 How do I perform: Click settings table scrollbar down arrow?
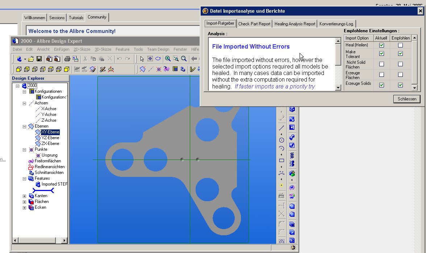tap(414, 88)
